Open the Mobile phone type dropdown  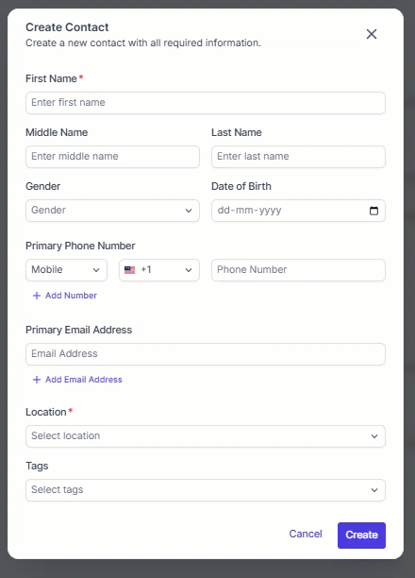pyautogui.click(x=66, y=270)
